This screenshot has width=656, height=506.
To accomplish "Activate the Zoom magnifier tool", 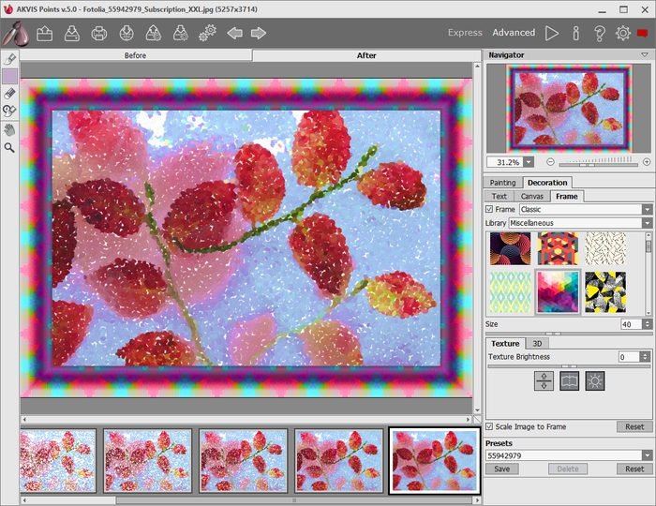I will coord(9,147).
